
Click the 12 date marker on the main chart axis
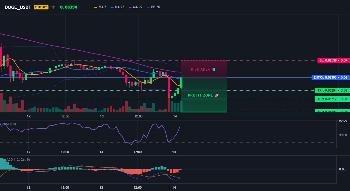pyautogui.click(x=29, y=116)
